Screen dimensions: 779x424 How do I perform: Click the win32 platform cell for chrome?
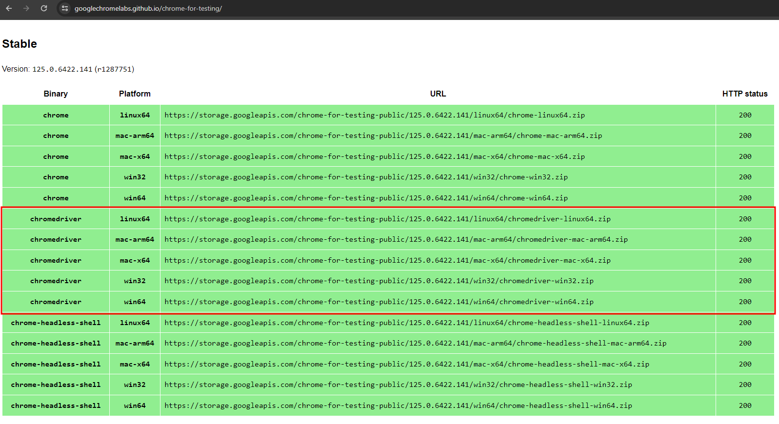(x=135, y=177)
